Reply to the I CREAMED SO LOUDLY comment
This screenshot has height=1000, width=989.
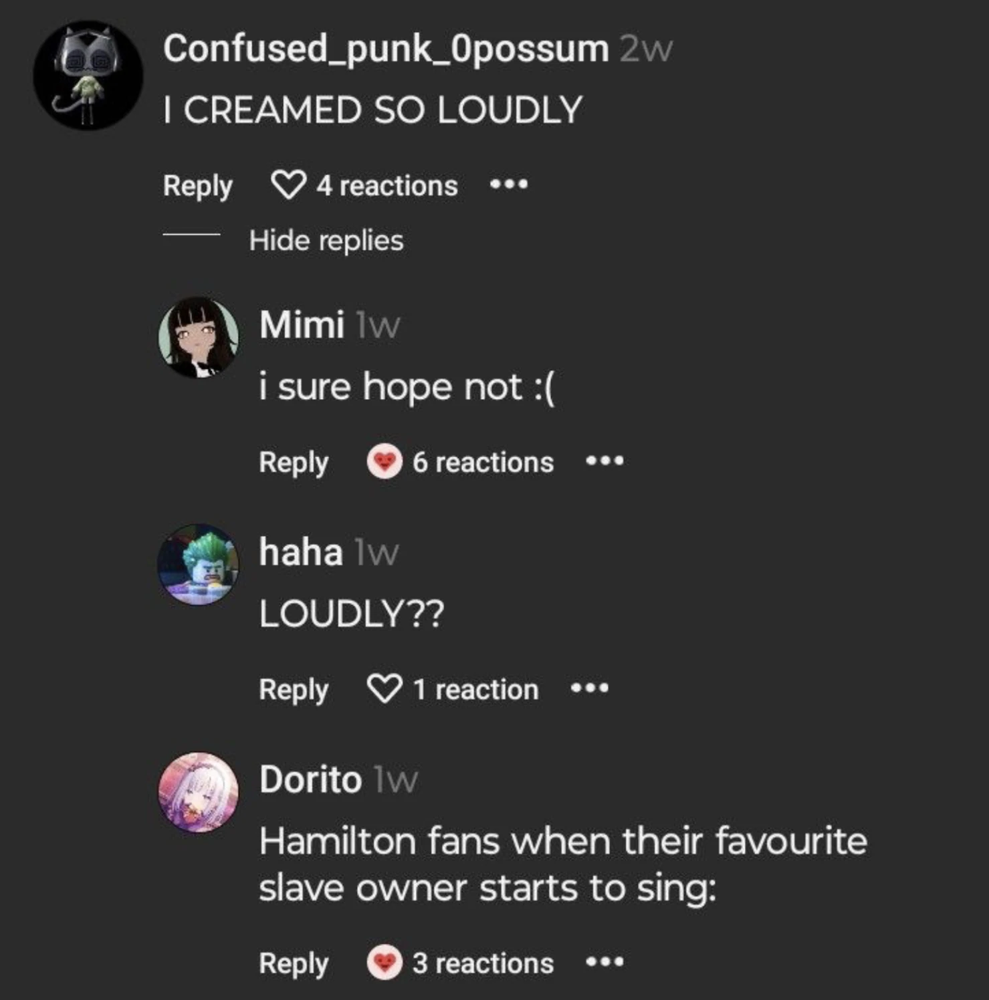[x=197, y=184]
